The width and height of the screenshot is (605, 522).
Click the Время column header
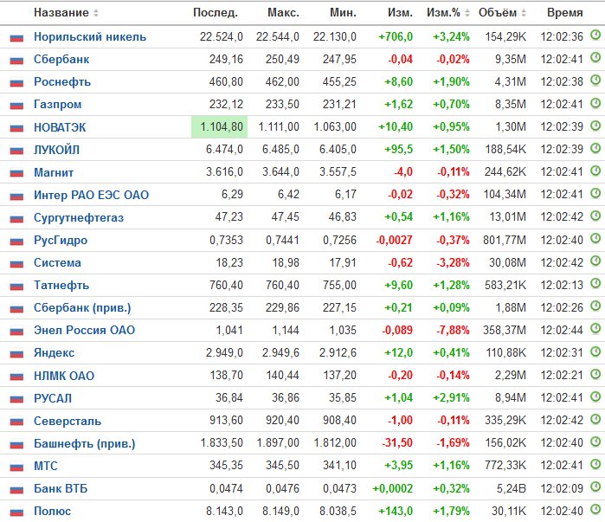(565, 13)
